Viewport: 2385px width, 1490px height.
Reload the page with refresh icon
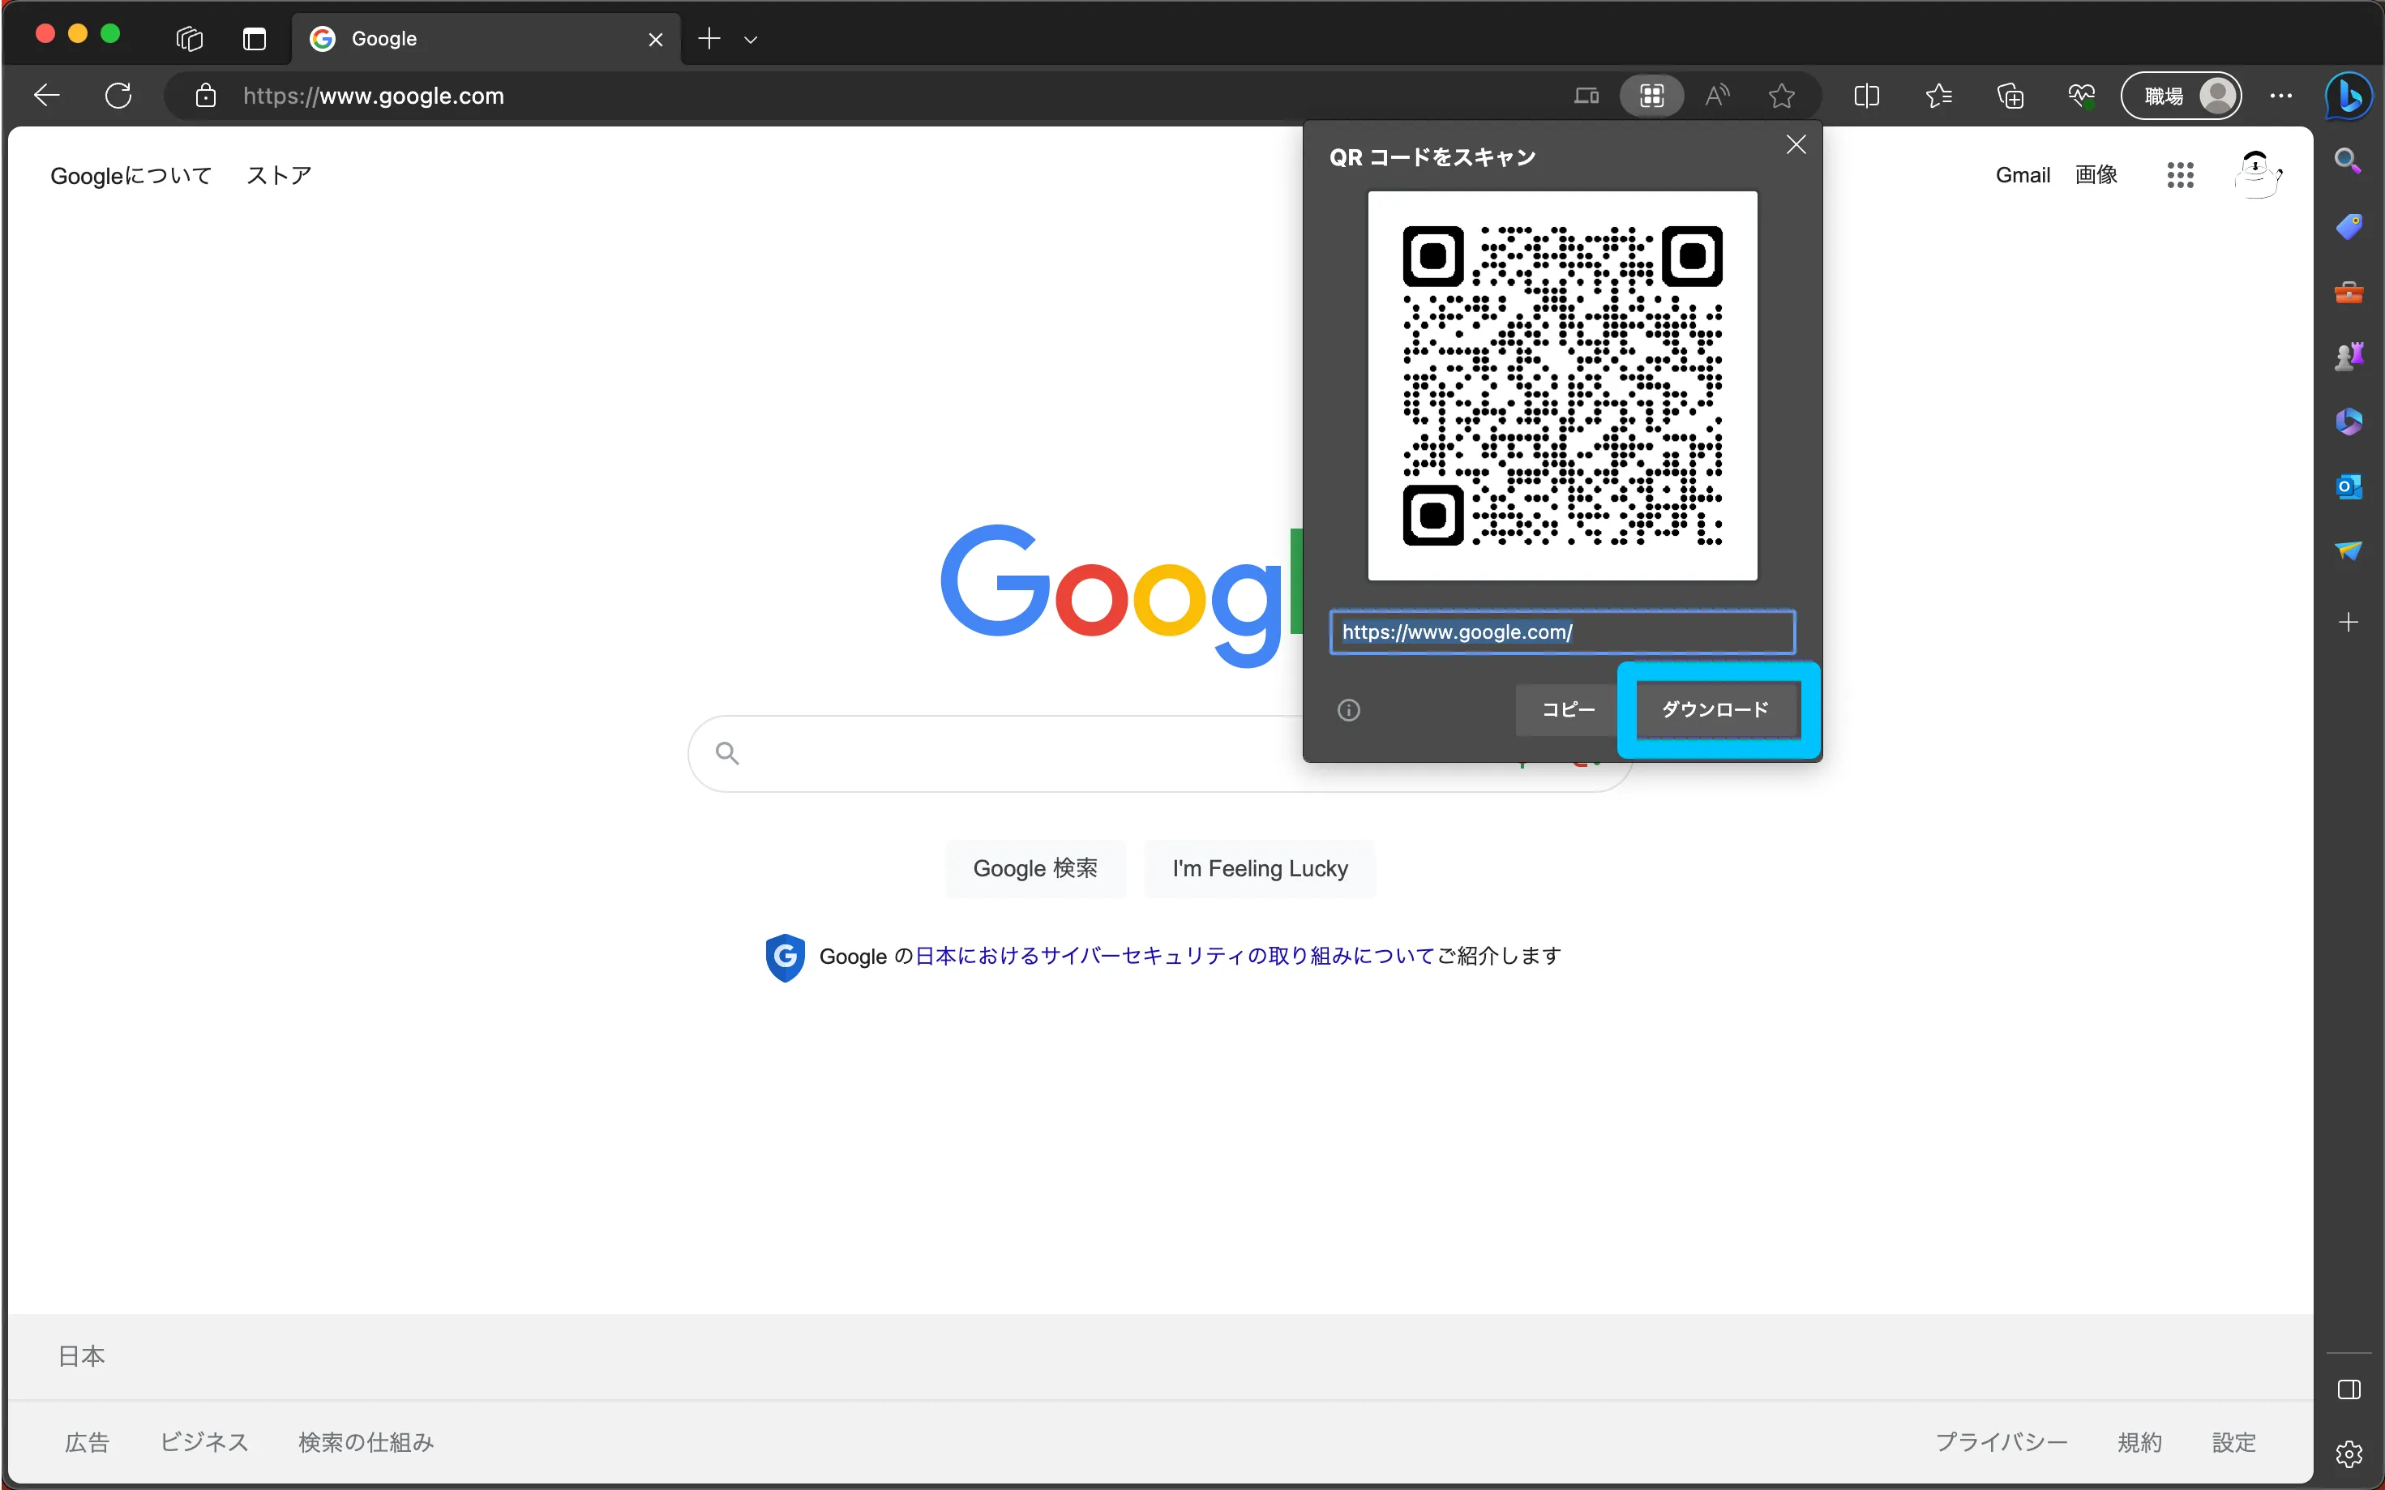[118, 96]
